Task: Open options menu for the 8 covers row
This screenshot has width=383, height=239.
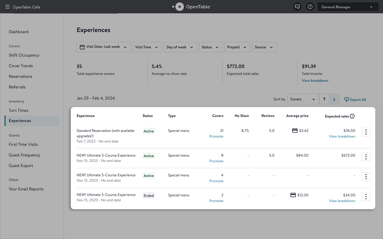Action: click(x=366, y=157)
